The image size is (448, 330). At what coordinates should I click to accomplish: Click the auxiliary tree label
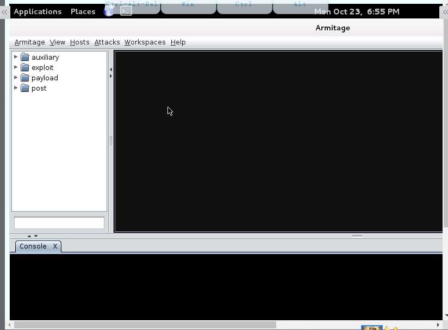pos(45,58)
